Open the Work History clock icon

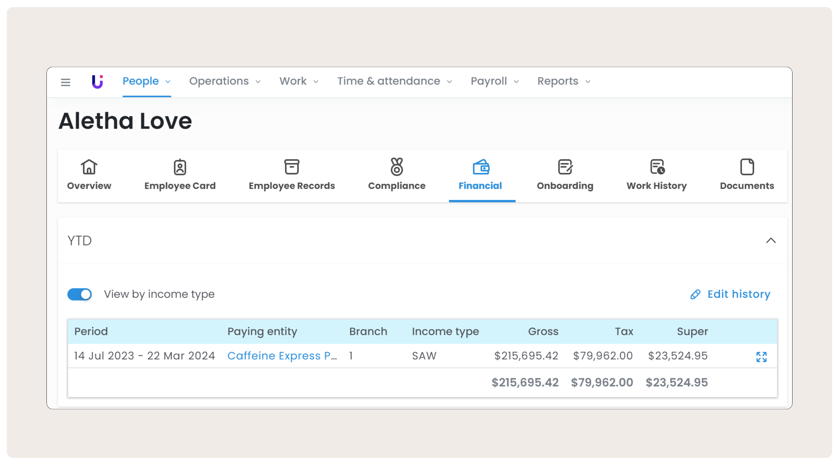tap(657, 167)
